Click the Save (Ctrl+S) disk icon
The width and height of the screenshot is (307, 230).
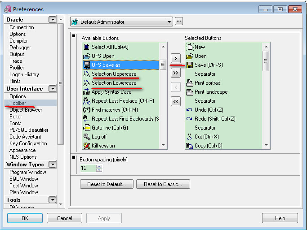click(190, 65)
